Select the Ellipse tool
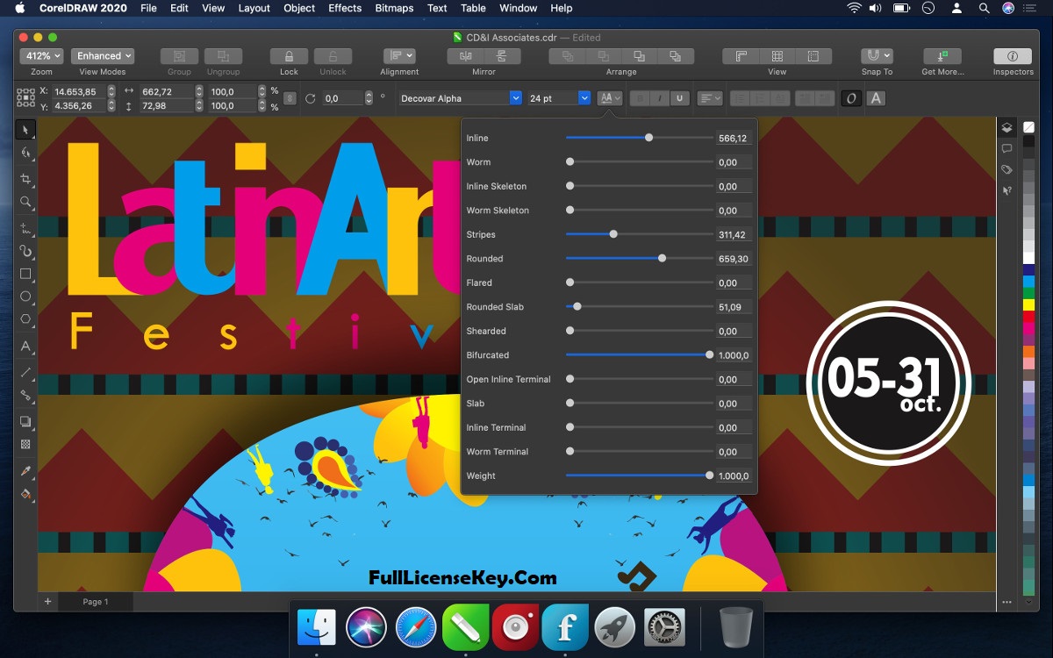The width and height of the screenshot is (1053, 658). coord(25,297)
